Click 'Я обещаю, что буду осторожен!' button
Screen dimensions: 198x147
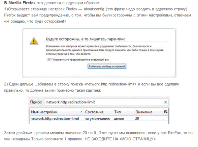point(107,66)
